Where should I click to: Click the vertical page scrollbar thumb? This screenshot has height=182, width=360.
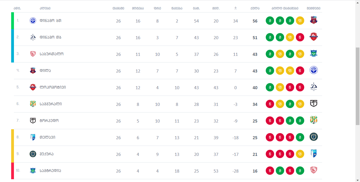[x=358, y=86]
